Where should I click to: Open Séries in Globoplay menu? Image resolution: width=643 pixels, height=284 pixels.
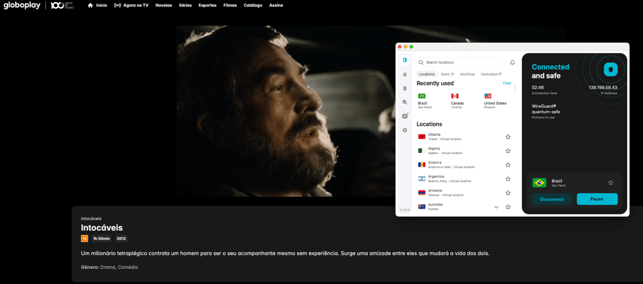click(185, 6)
